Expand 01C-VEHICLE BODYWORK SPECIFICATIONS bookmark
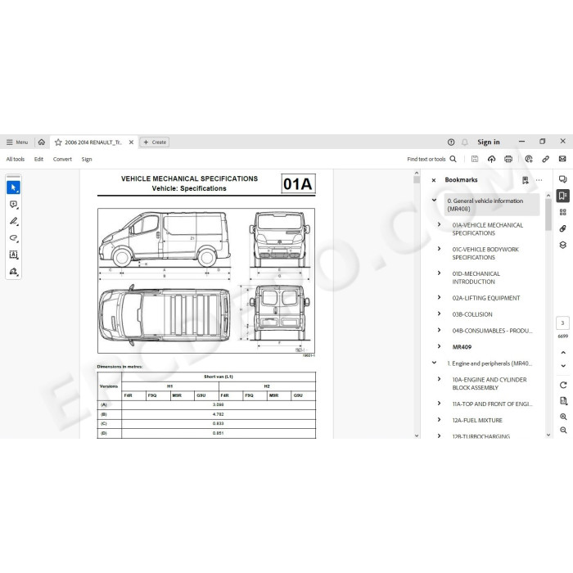This screenshot has height=573, width=573. 440,249
